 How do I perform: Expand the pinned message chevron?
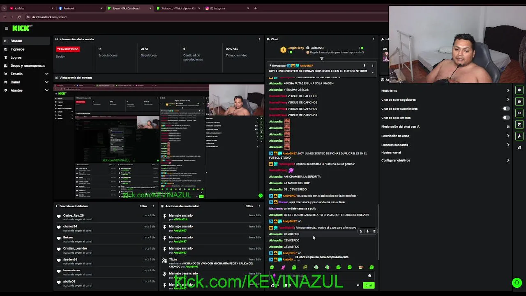(373, 72)
